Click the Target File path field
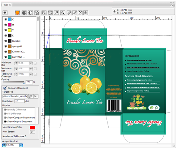Viewport: 176px width, 148px height. point(15,96)
